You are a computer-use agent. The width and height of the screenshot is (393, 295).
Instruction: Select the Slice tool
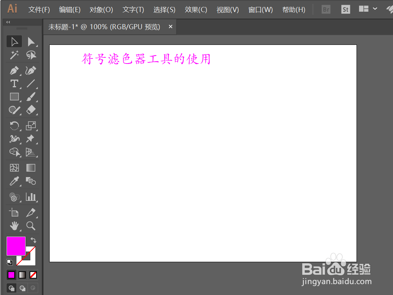pyautogui.click(x=31, y=213)
